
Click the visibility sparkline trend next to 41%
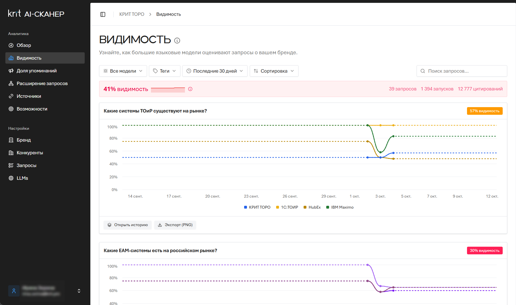click(168, 90)
